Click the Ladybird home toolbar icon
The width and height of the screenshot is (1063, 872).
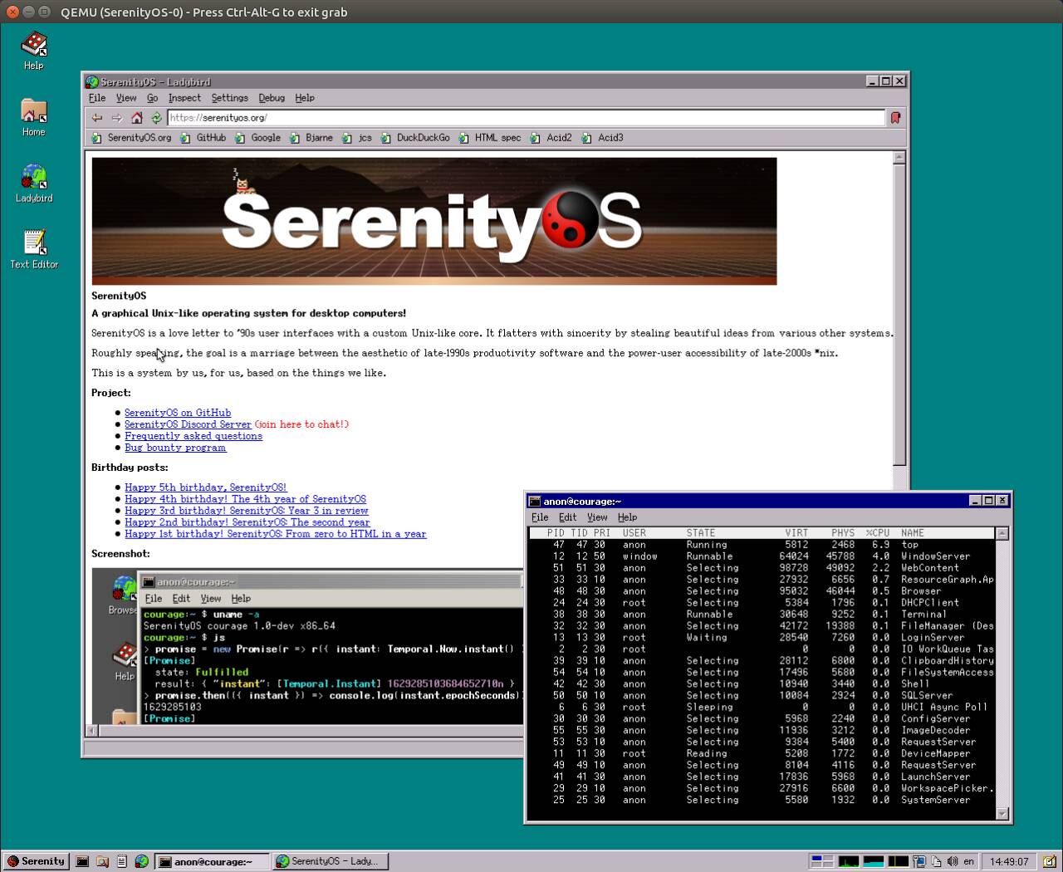pos(137,118)
